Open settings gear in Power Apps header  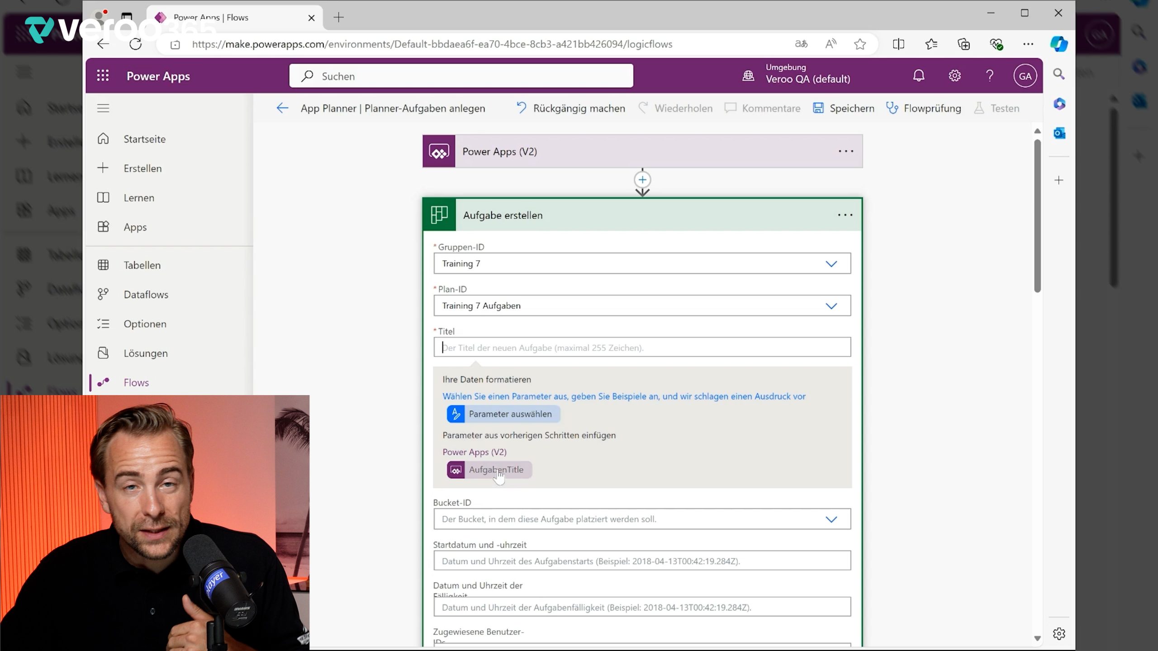pyautogui.click(x=954, y=75)
